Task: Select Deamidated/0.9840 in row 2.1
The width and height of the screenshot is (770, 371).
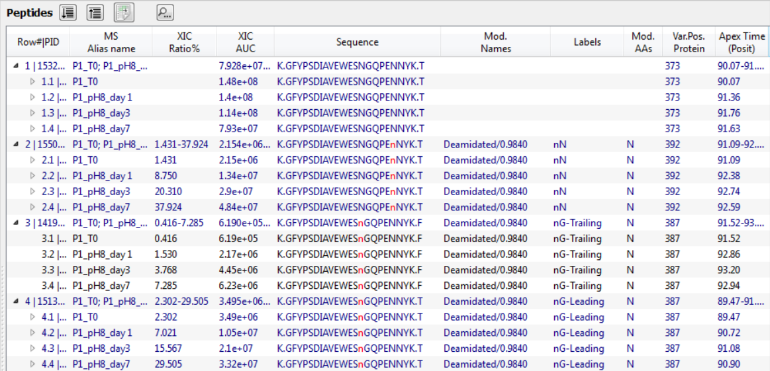Action: (485, 160)
